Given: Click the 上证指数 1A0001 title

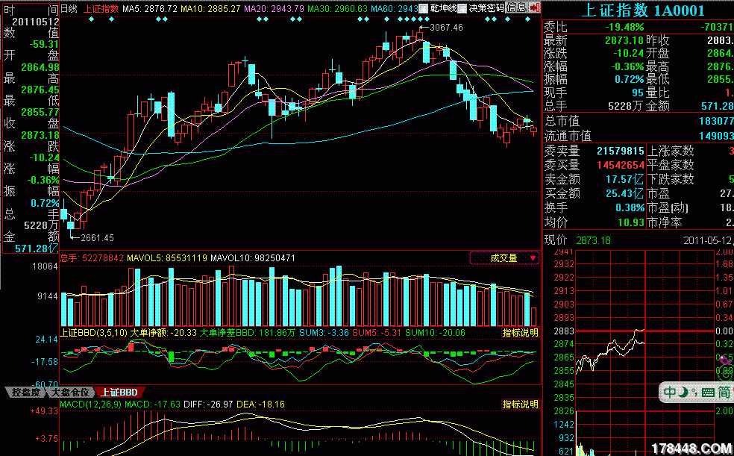Looking at the screenshot, I should (642, 10).
